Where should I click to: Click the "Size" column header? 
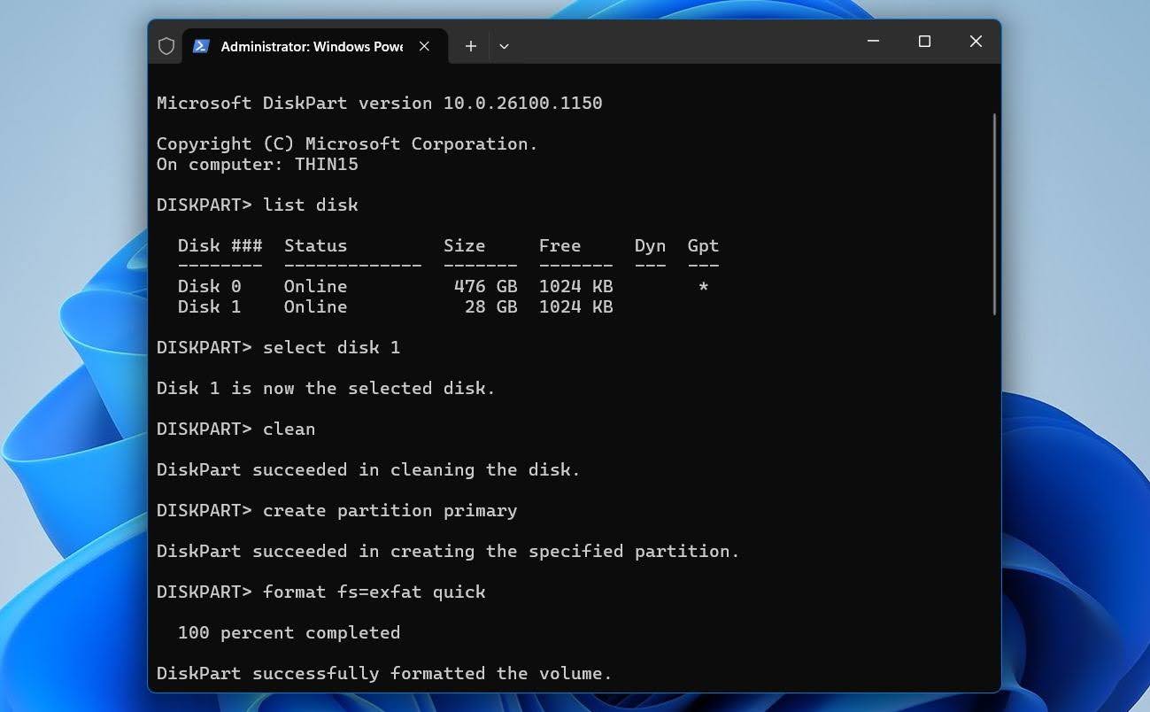click(x=465, y=245)
